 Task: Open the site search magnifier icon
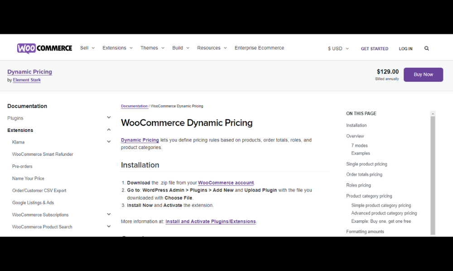click(x=426, y=48)
